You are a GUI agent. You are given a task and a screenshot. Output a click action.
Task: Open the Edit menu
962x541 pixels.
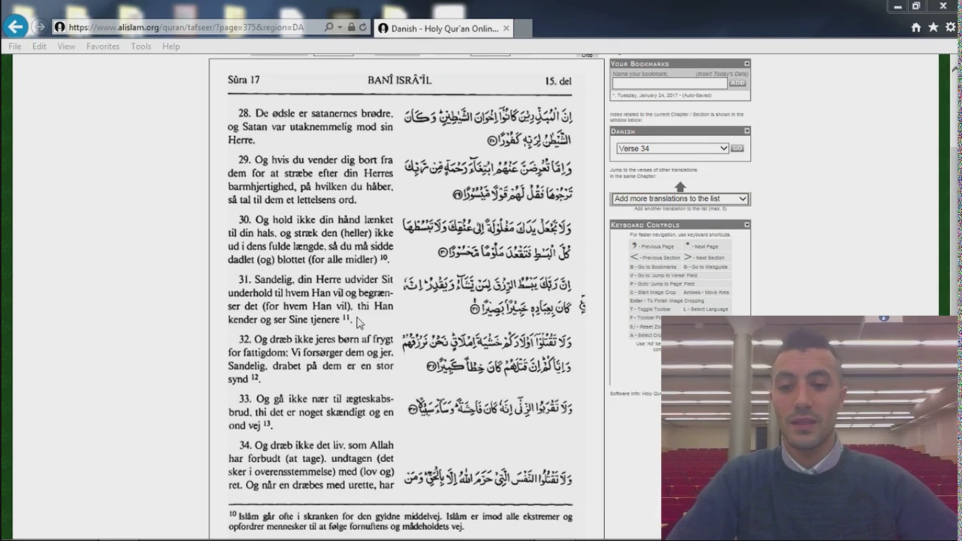pyautogui.click(x=39, y=46)
